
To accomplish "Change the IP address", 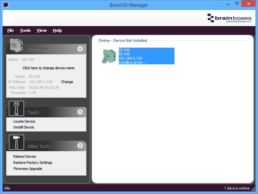I will coord(67,82).
